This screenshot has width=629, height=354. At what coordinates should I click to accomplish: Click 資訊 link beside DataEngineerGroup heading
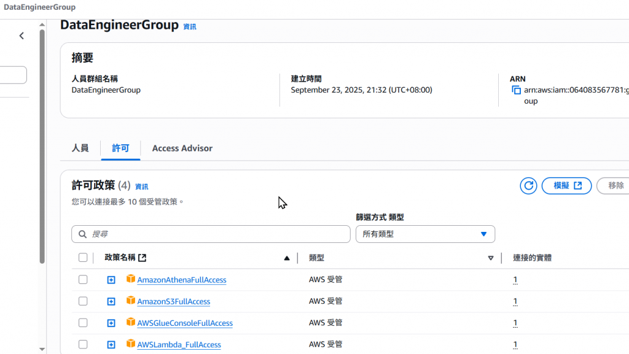tap(190, 27)
